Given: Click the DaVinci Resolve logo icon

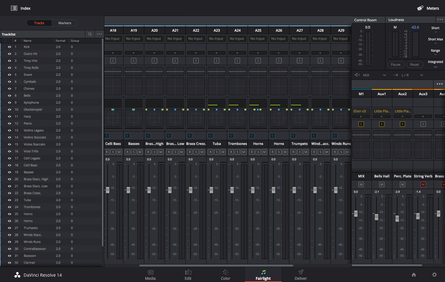Looking at the screenshot, I should 17,275.
